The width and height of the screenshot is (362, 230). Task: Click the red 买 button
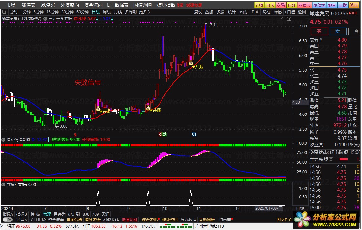click(x=319, y=31)
